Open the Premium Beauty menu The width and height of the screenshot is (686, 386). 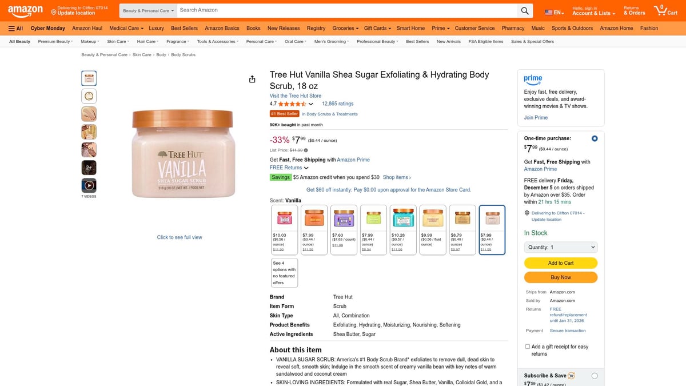click(55, 41)
